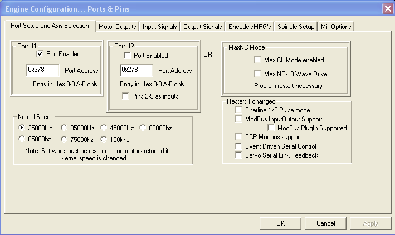Screen dimensions: 395x235
Task: Toggle Max NC-10 Wave Drive option
Action: point(258,74)
